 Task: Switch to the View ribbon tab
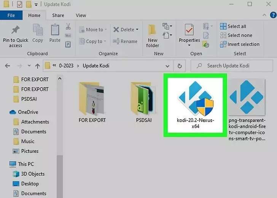81,15
